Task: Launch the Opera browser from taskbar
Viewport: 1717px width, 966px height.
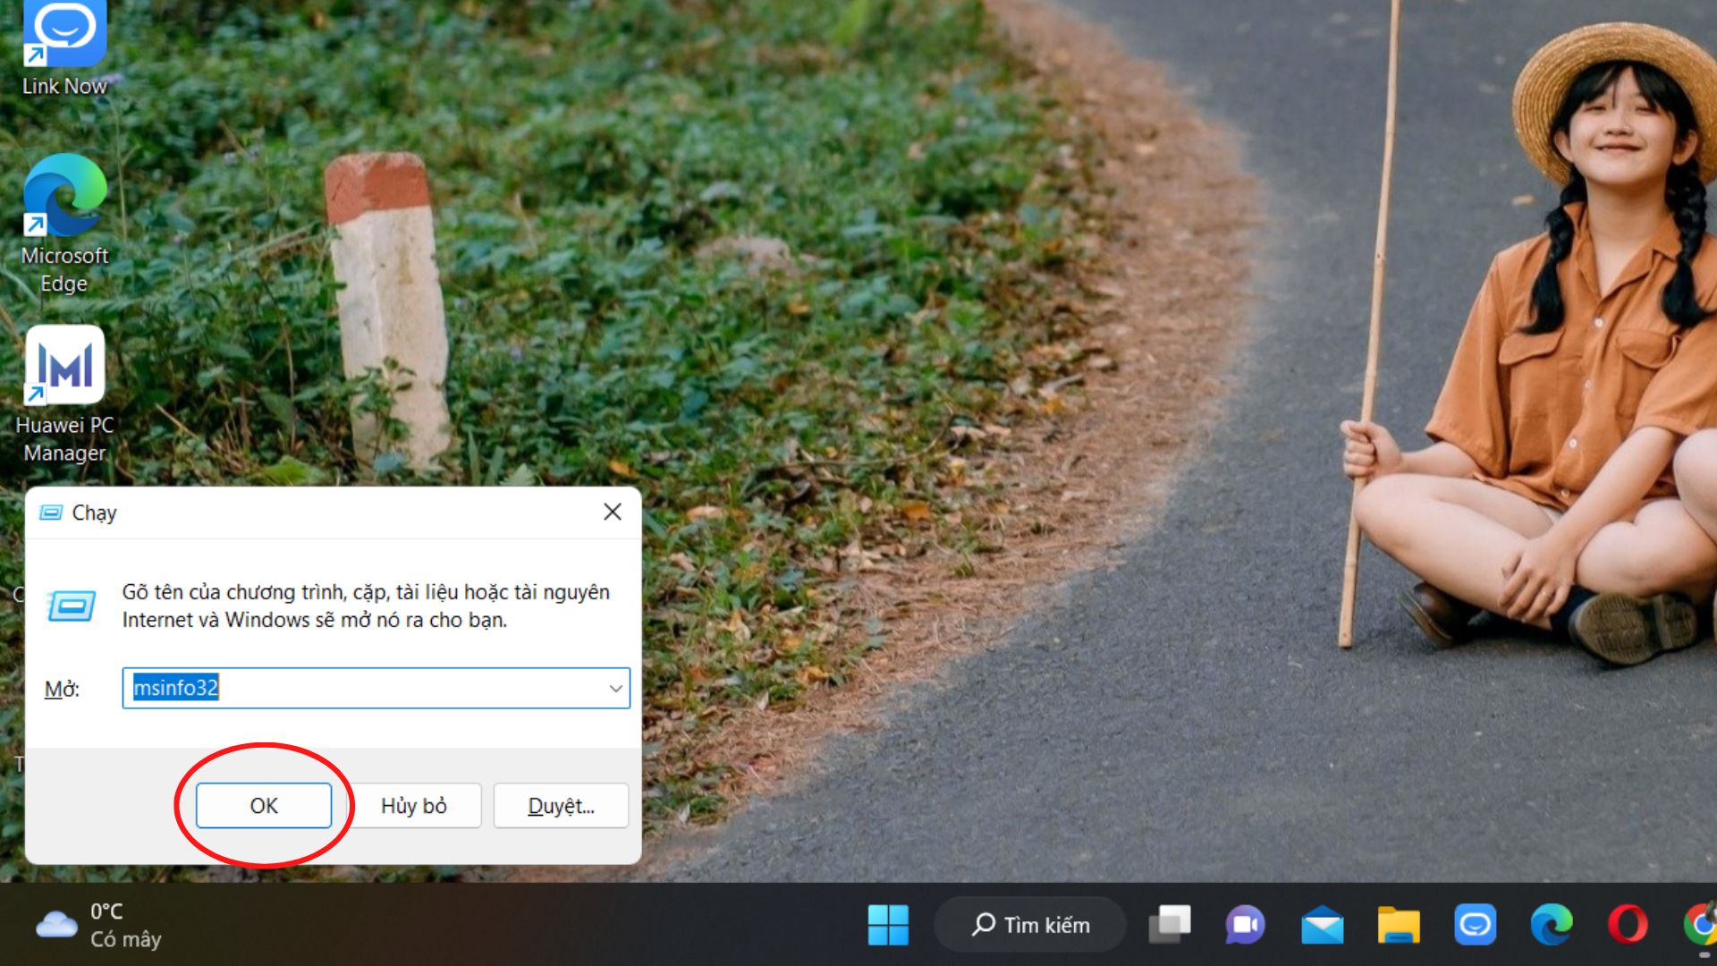Action: coord(1628,925)
